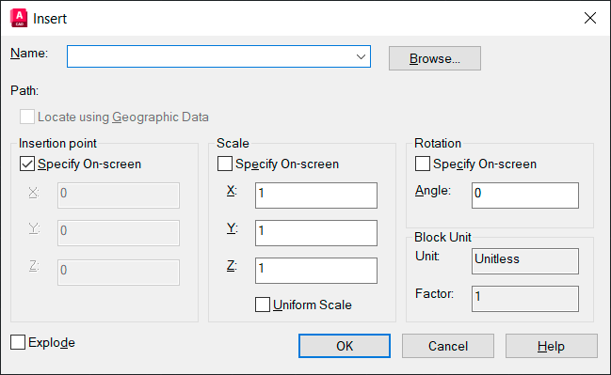The width and height of the screenshot is (611, 375).
Task: Click the rotation Angle input field
Action: pyautogui.click(x=525, y=195)
